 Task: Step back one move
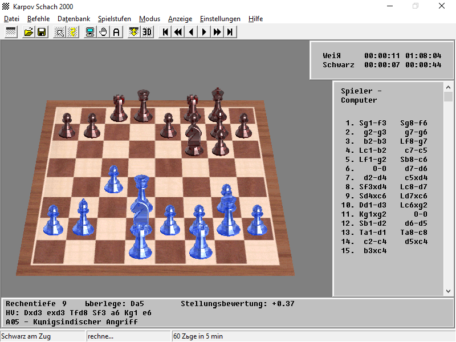point(191,32)
